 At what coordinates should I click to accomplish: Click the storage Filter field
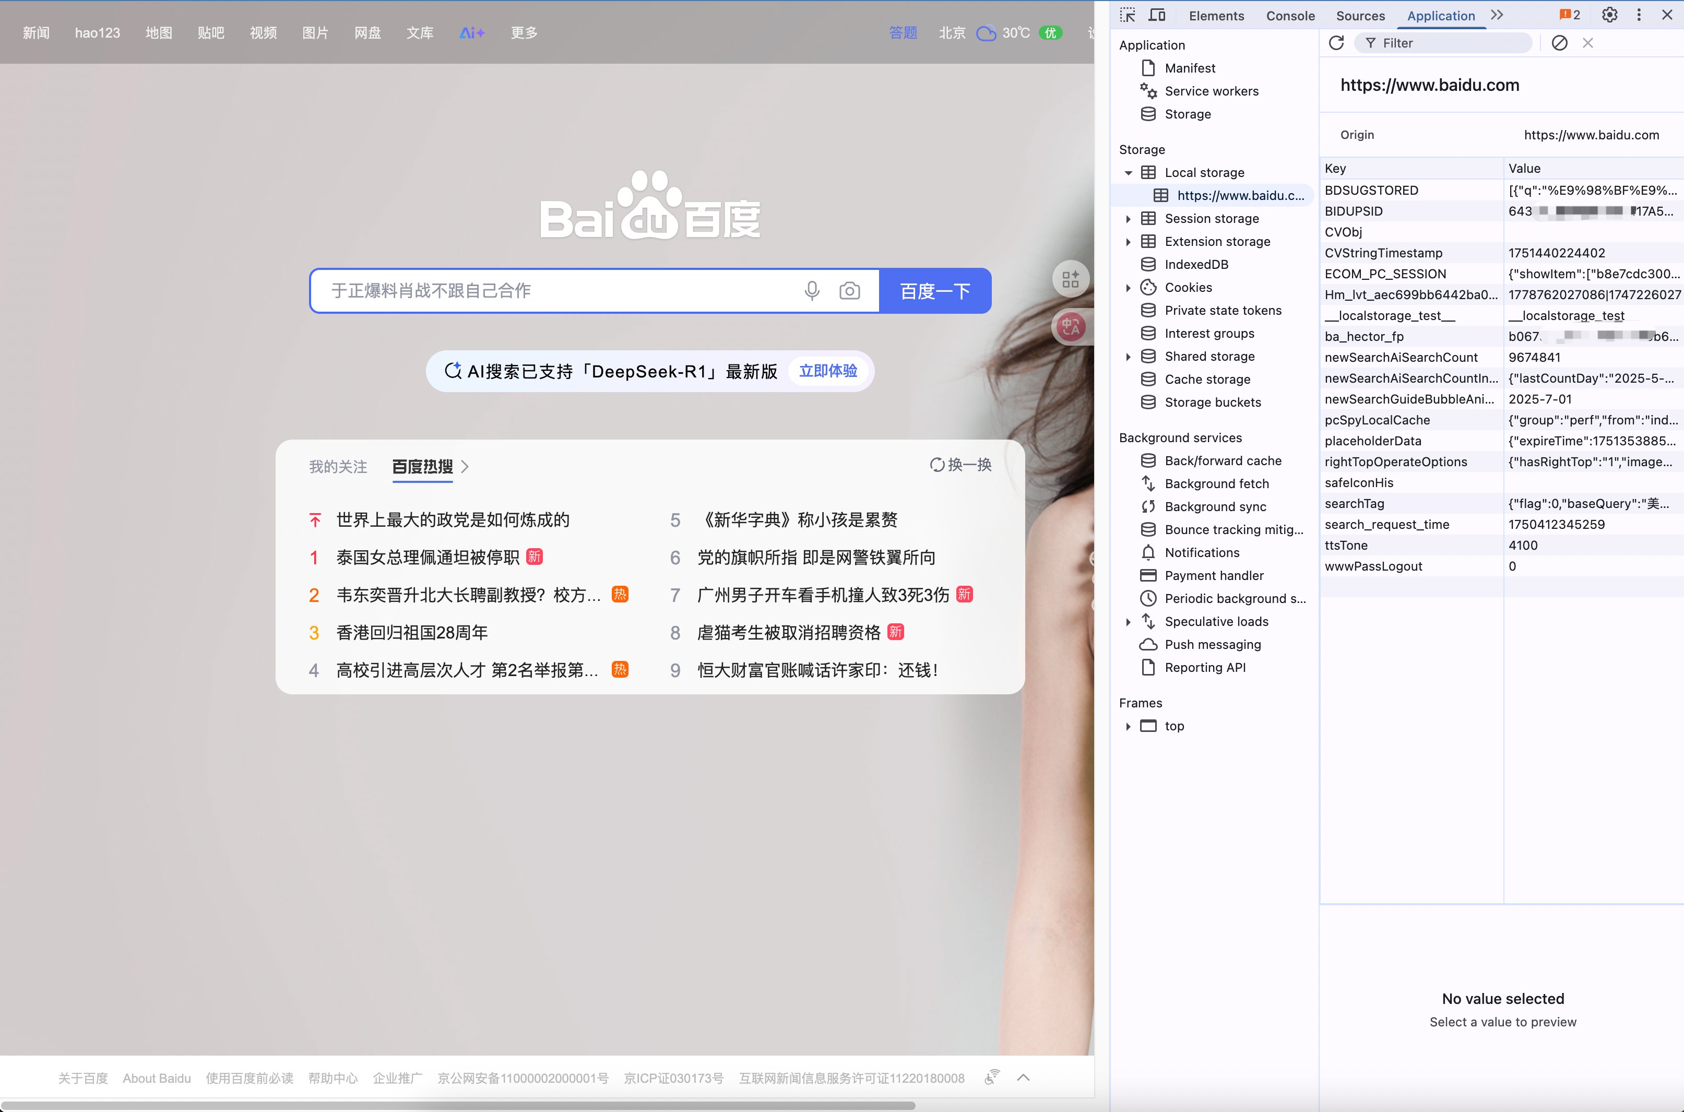tap(1443, 43)
